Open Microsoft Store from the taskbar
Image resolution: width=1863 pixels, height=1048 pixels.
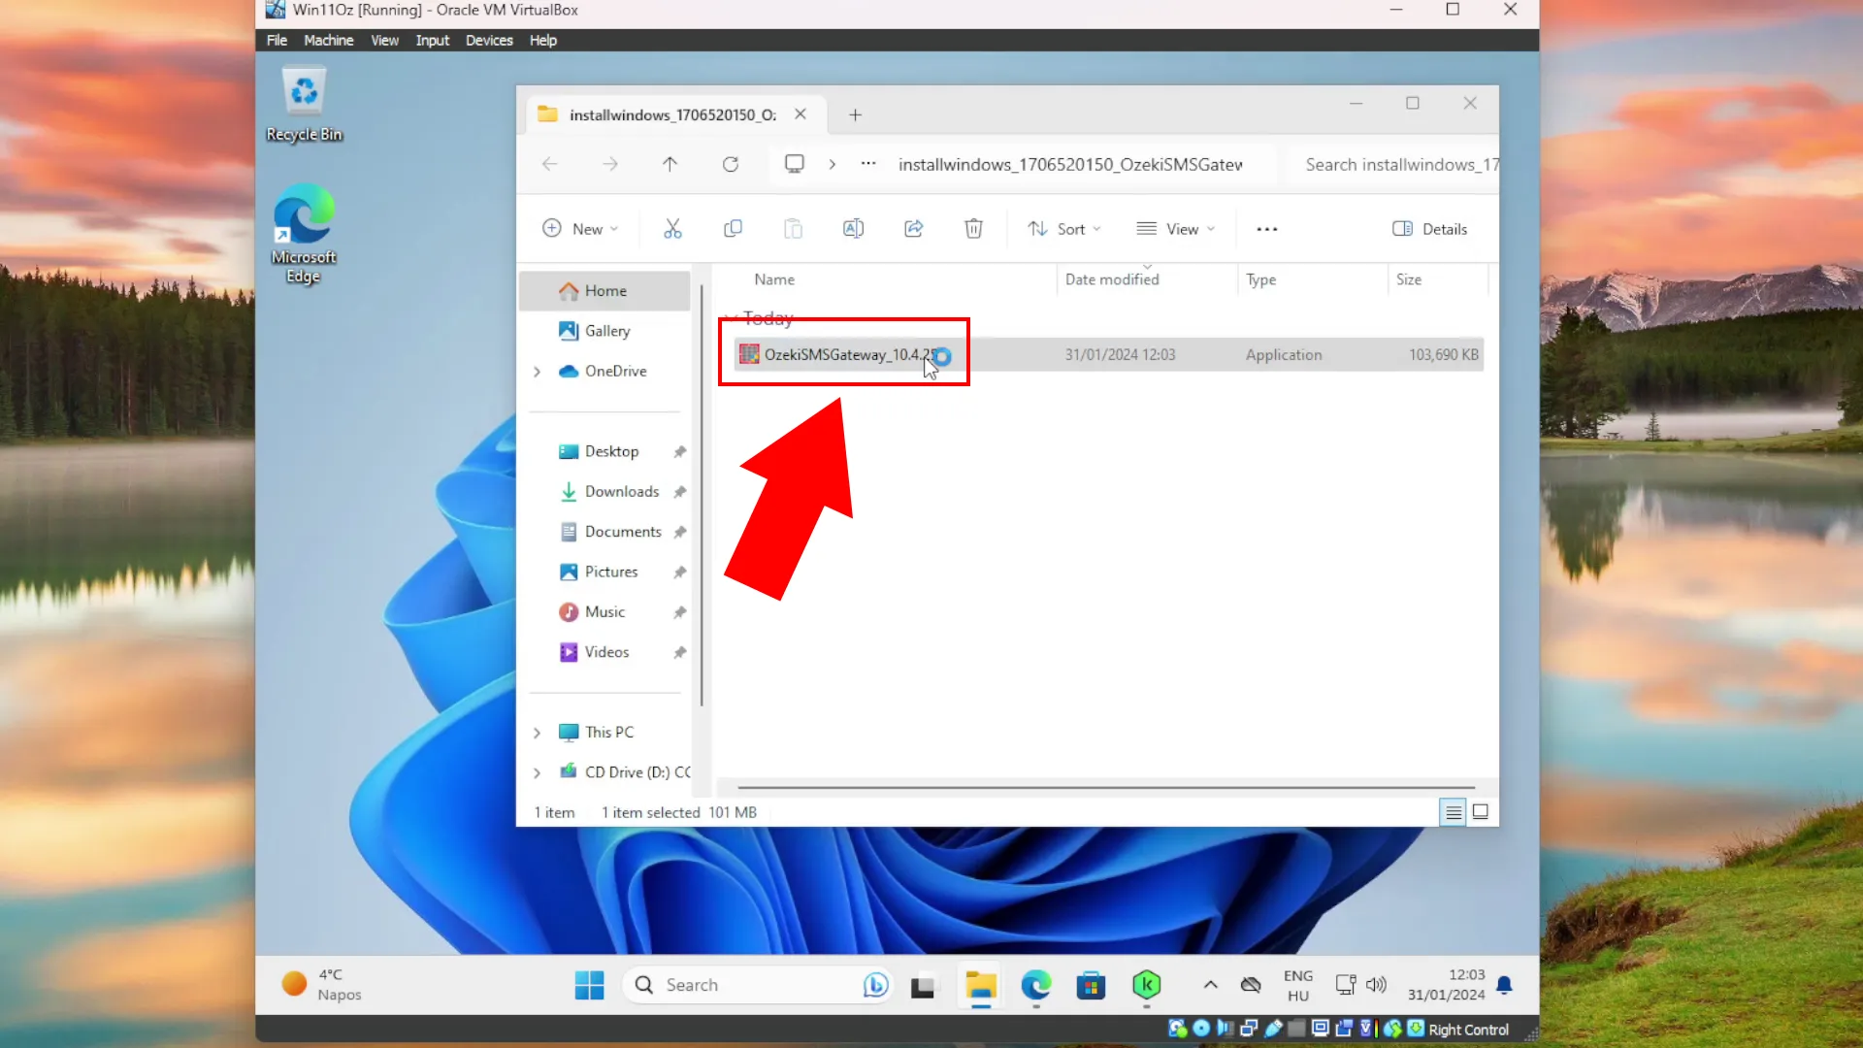coord(1091,986)
